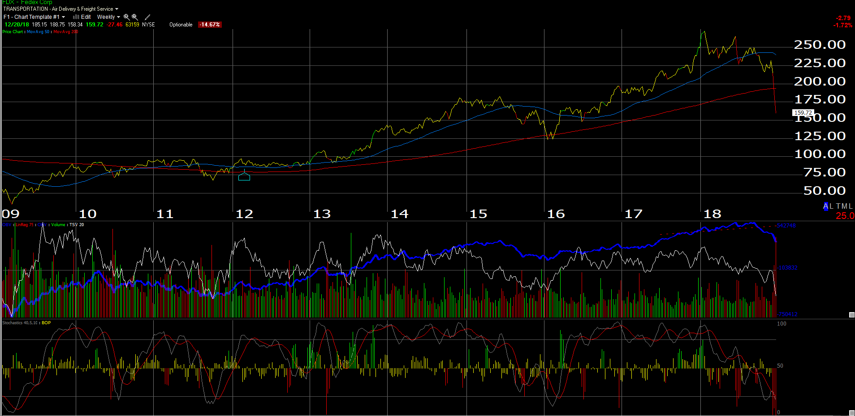Click the 50.00 price axis label
Screen dimensions: 855x416
tap(825, 191)
